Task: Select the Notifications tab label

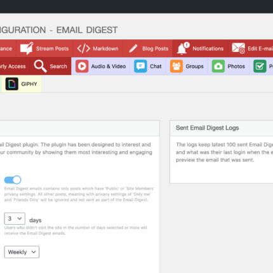Action: pos(208,49)
